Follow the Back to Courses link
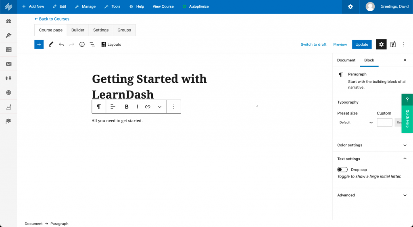413x227 pixels. (52, 19)
